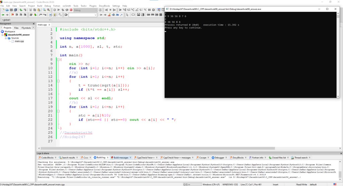Click the Windows (CR+LF) status entry
The width and height of the screenshot is (343, 186).
[x=211, y=184]
